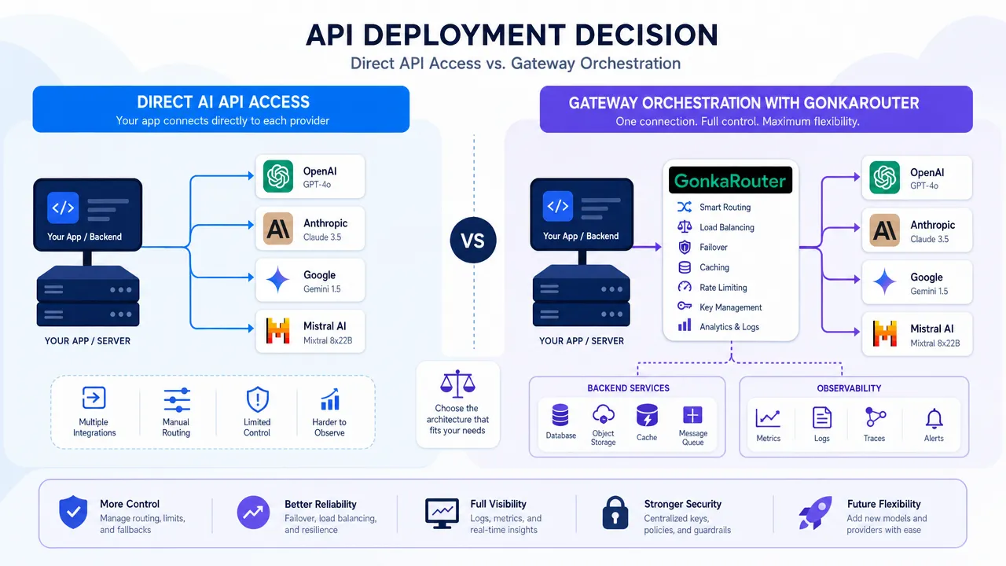Click the More Control shield checkmark icon
The image size is (1006, 566).
click(74, 513)
